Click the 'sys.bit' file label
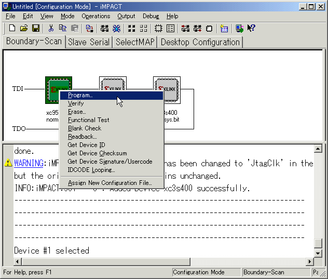The width and height of the screenshot is (328, 279). point(172,119)
